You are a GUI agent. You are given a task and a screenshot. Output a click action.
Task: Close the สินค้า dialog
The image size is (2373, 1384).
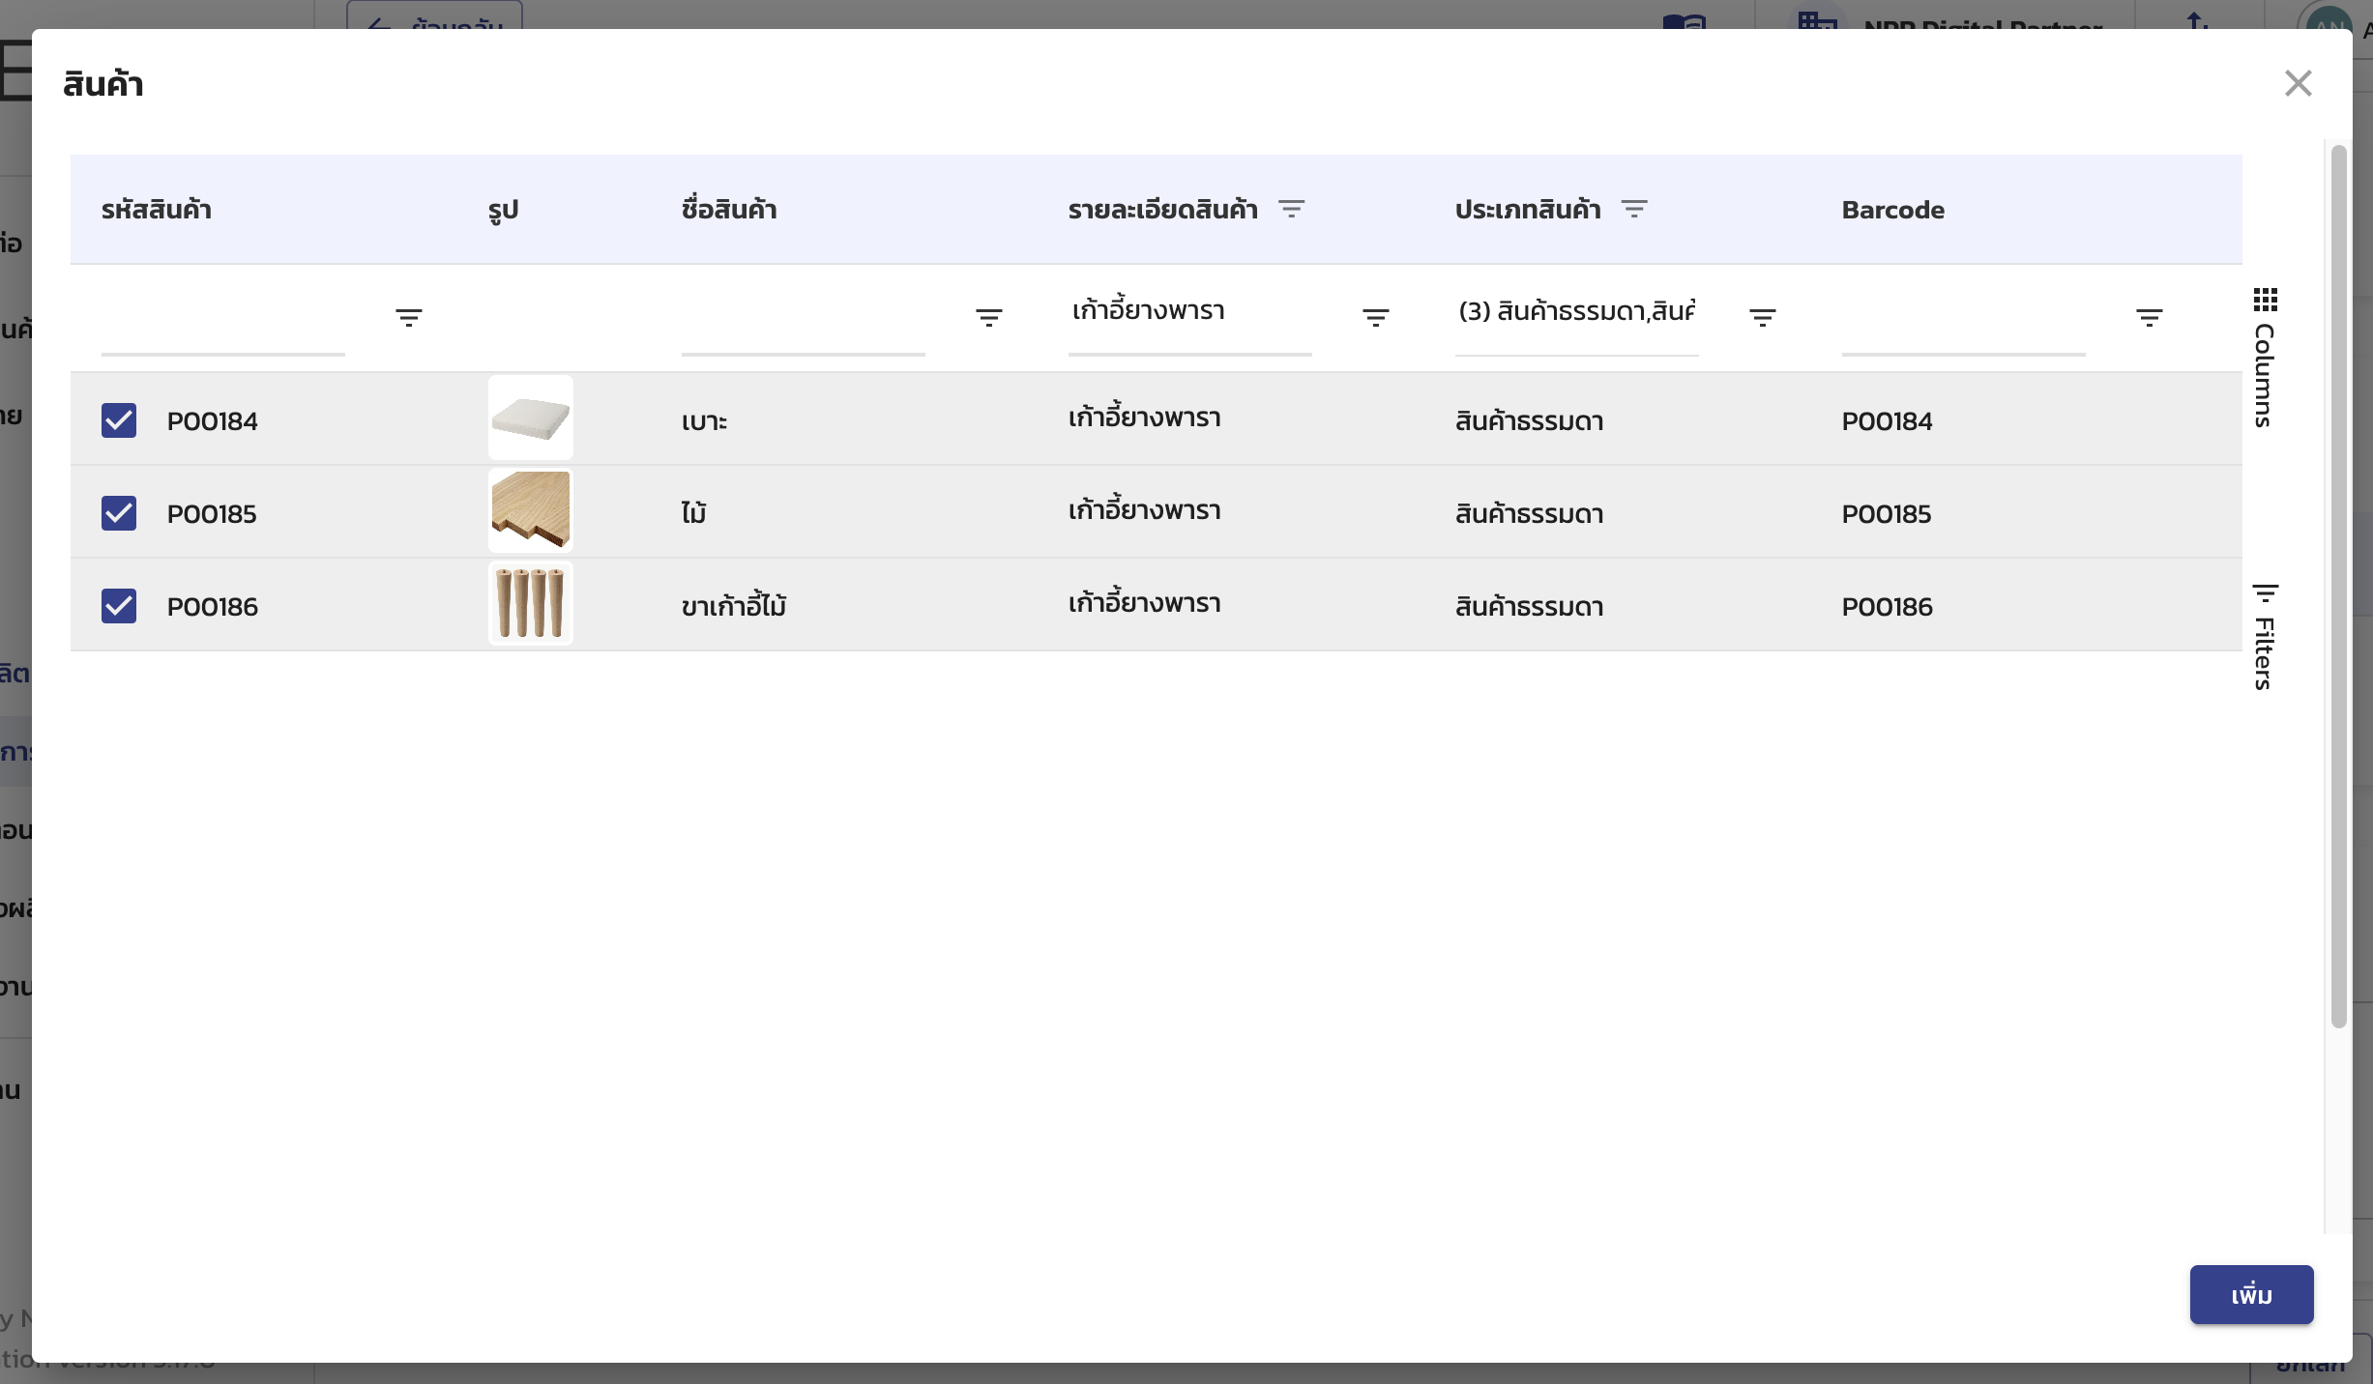pyautogui.click(x=2299, y=83)
